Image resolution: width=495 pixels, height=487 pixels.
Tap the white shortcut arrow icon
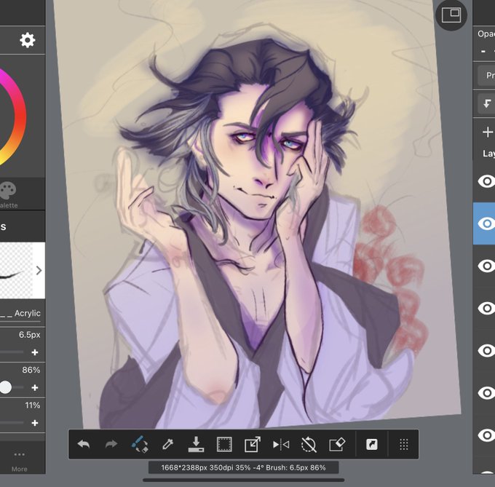coord(371,444)
